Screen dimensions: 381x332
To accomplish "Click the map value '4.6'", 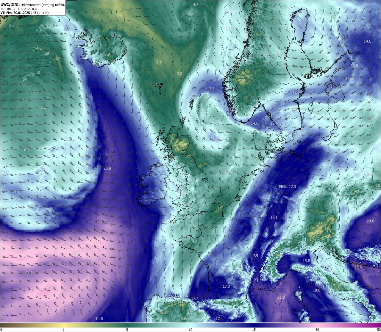I will pos(195,242).
